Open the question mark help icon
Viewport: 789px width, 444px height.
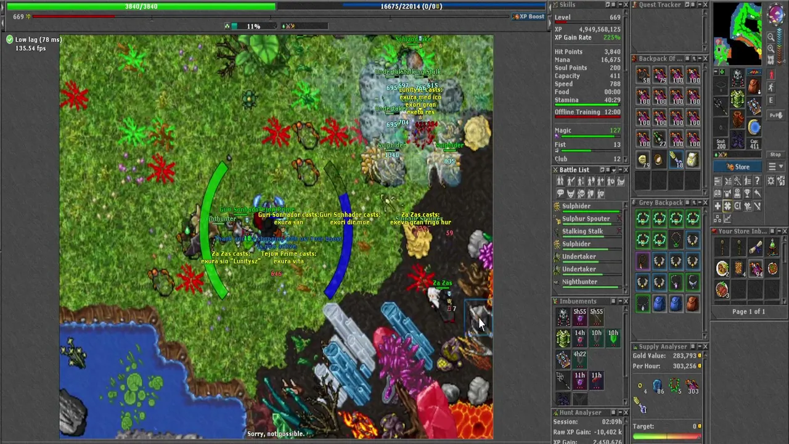tap(758, 181)
